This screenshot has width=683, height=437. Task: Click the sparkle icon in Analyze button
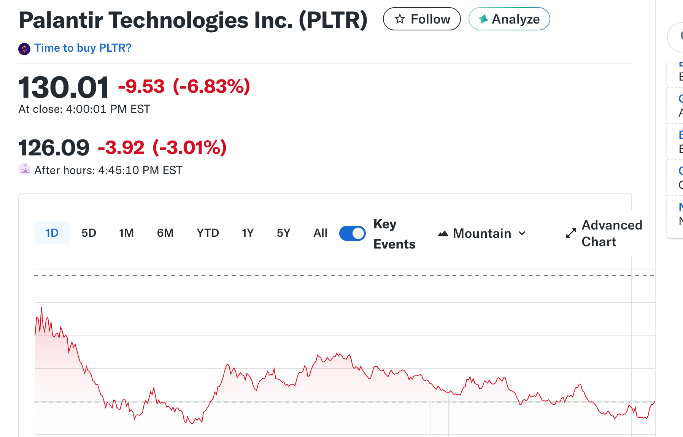(x=483, y=19)
